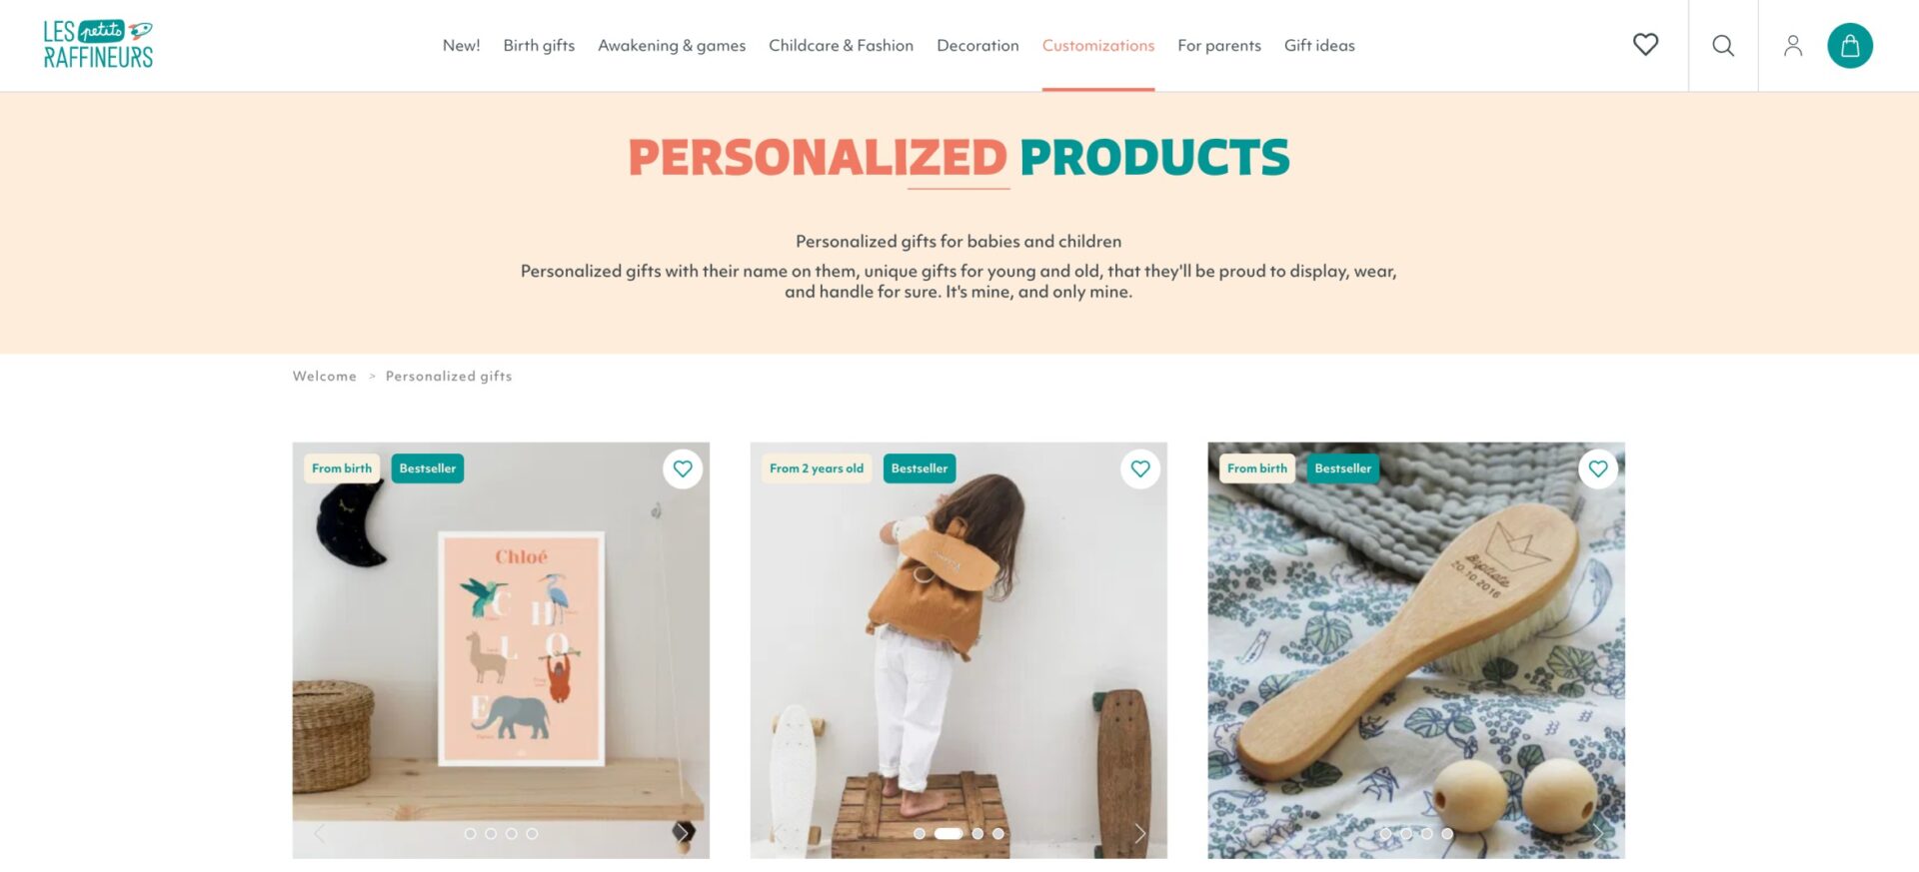
Task: Open the shopping bag cart
Action: click(1850, 45)
